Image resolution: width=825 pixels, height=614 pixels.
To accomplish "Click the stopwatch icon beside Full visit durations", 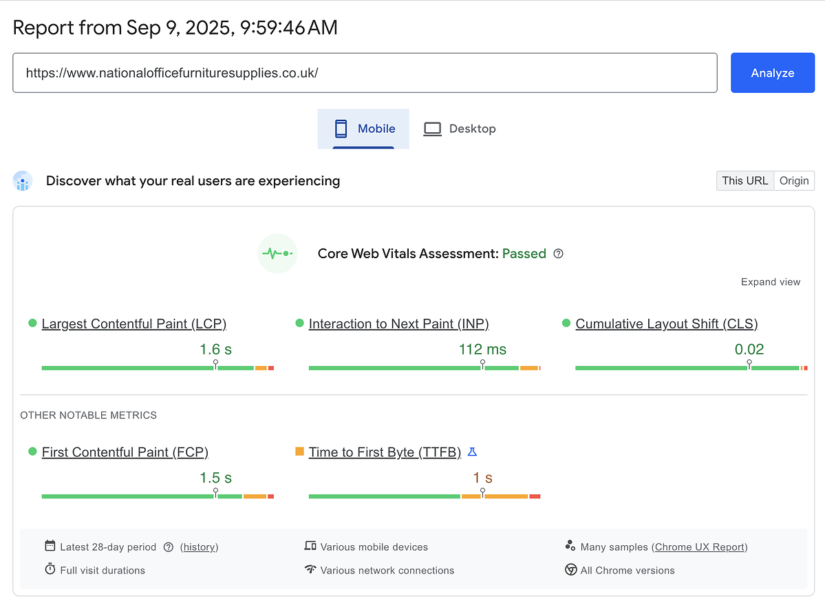I will (50, 569).
